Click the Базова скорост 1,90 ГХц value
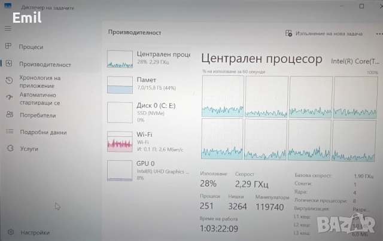Screen dimensions: 383x241 [363, 176]
